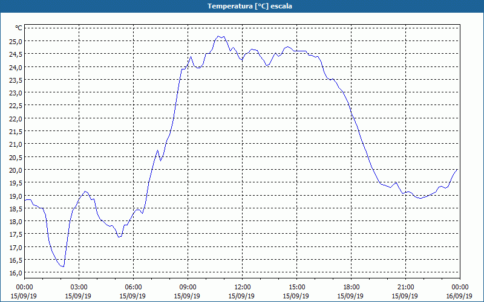Click the 03:00 time axis label
The width and height of the screenshot is (484, 302).
79,288
